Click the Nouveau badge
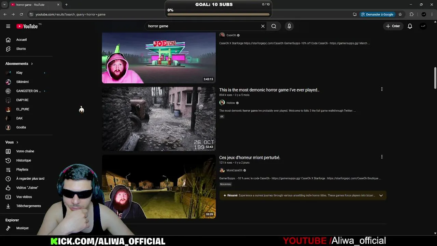Screen dimensions: 437x246 pos(226,184)
